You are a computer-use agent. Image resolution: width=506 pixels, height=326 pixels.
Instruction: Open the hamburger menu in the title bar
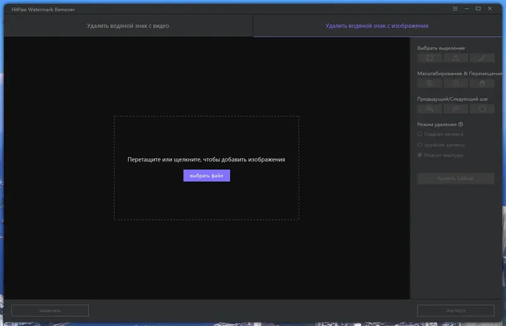[455, 9]
